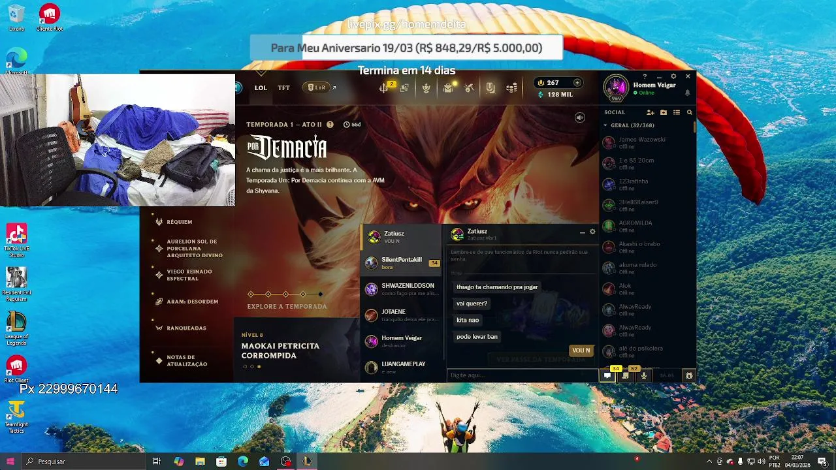
Task: Minimize the Zatiusz chat window
Action: (583, 232)
